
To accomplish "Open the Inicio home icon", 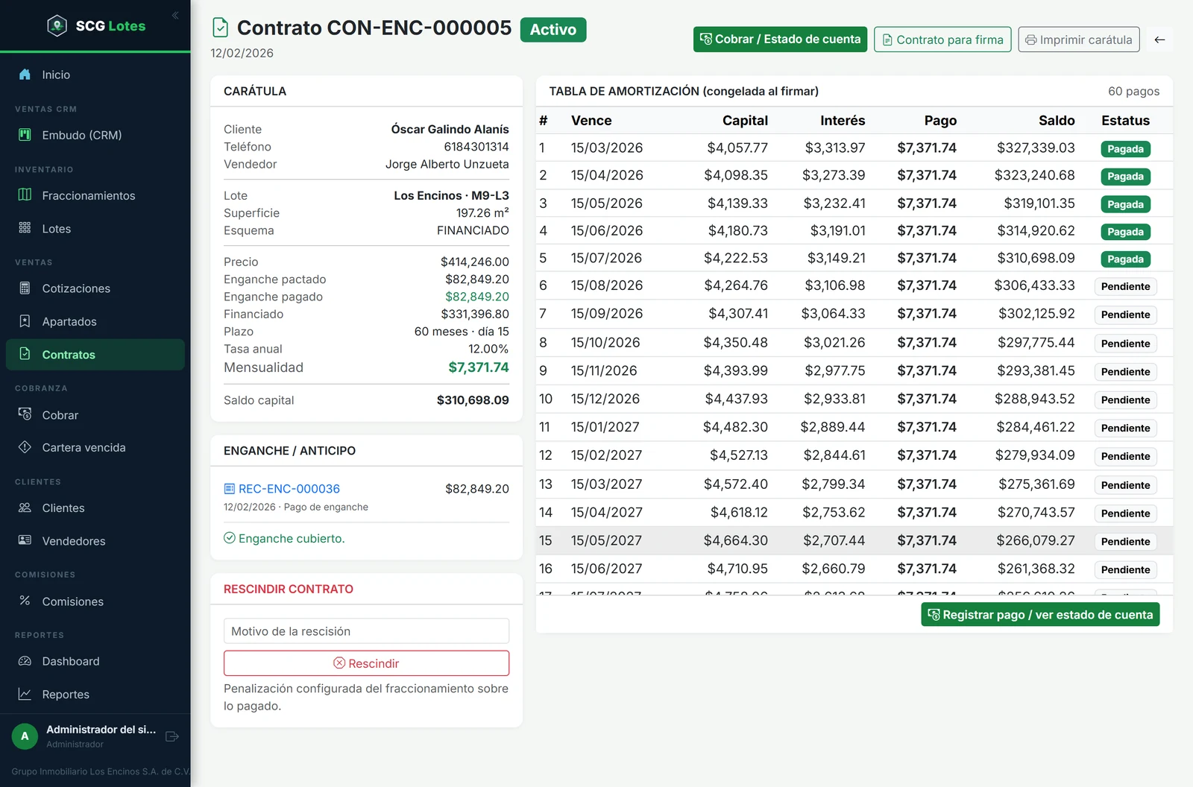I will click(x=25, y=75).
